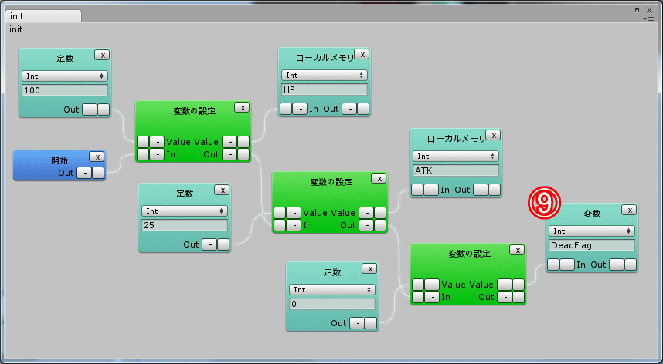Close the 変数 node named DeadFlag

coord(629,210)
